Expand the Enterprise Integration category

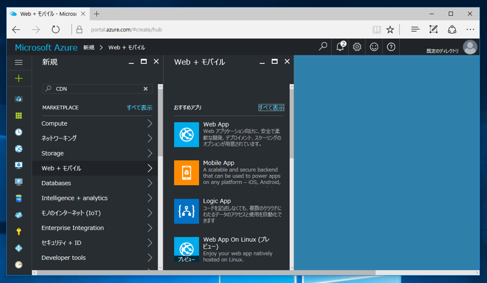pyautogui.click(x=95, y=228)
